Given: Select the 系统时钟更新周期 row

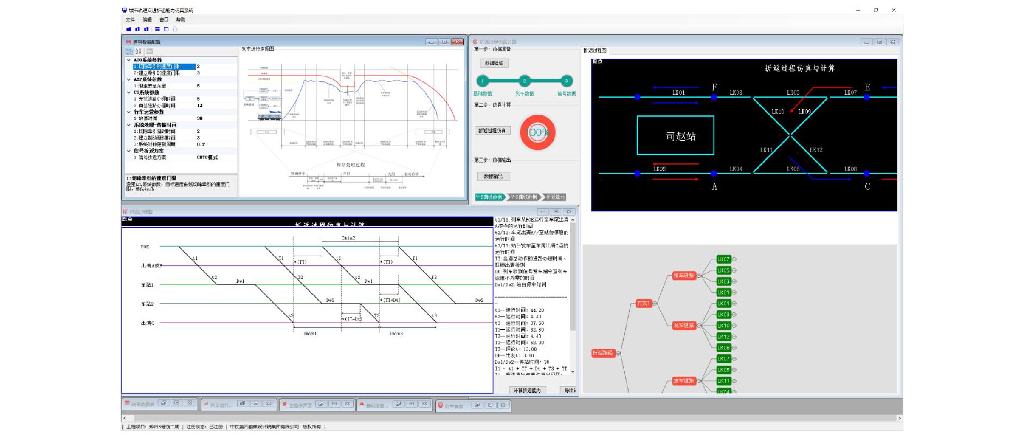Looking at the screenshot, I should pyautogui.click(x=184, y=144).
